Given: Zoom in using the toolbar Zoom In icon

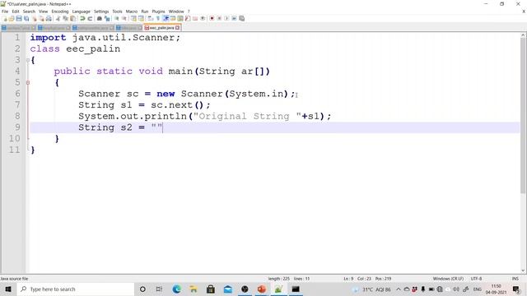Looking at the screenshot, I should (x=117, y=18).
